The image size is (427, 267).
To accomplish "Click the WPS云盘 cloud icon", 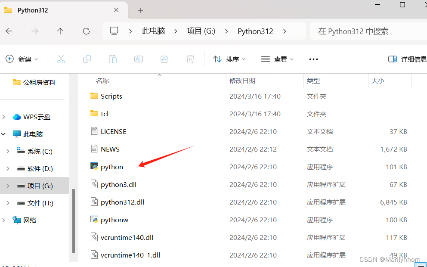I will coord(17,117).
